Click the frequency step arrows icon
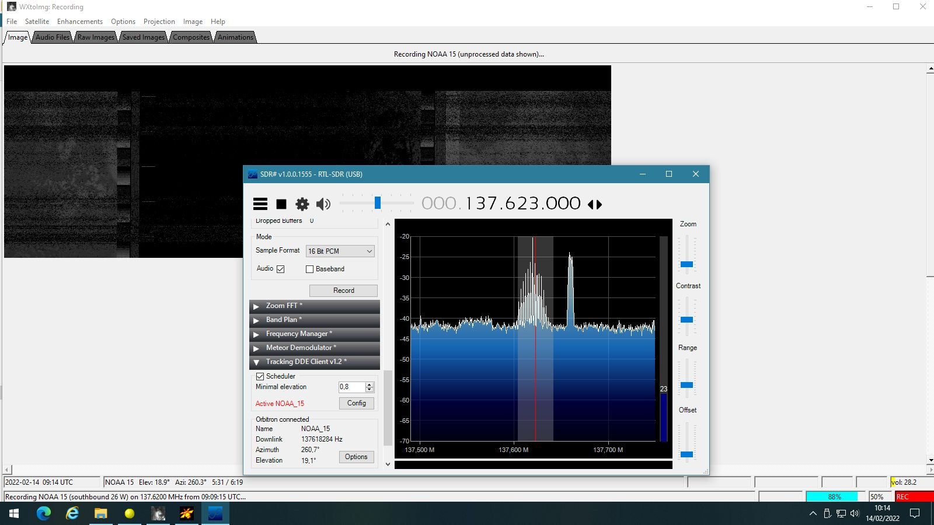934x525 pixels. click(x=595, y=204)
